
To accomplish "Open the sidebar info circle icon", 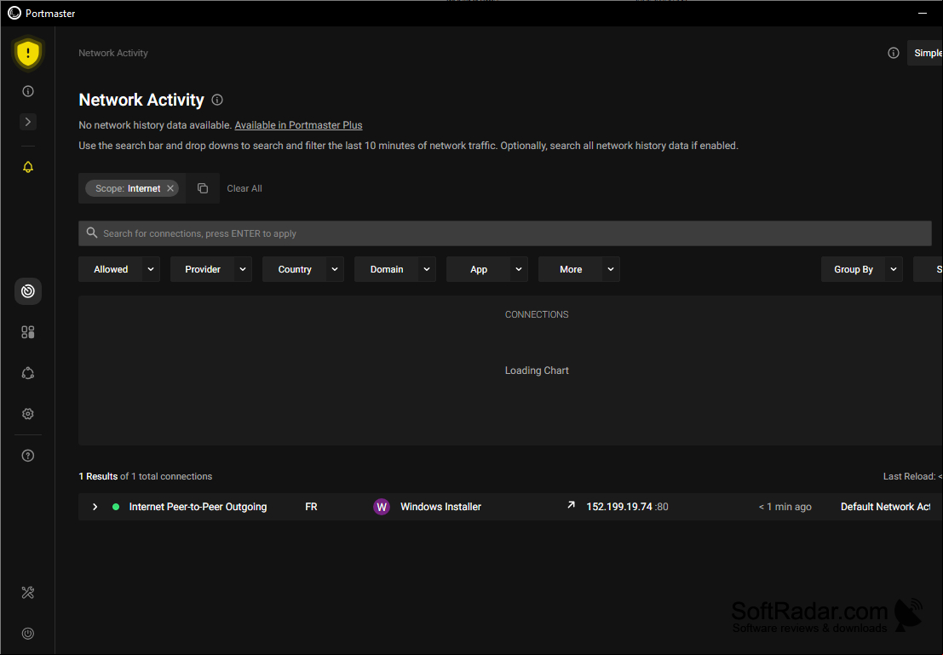I will coord(27,91).
